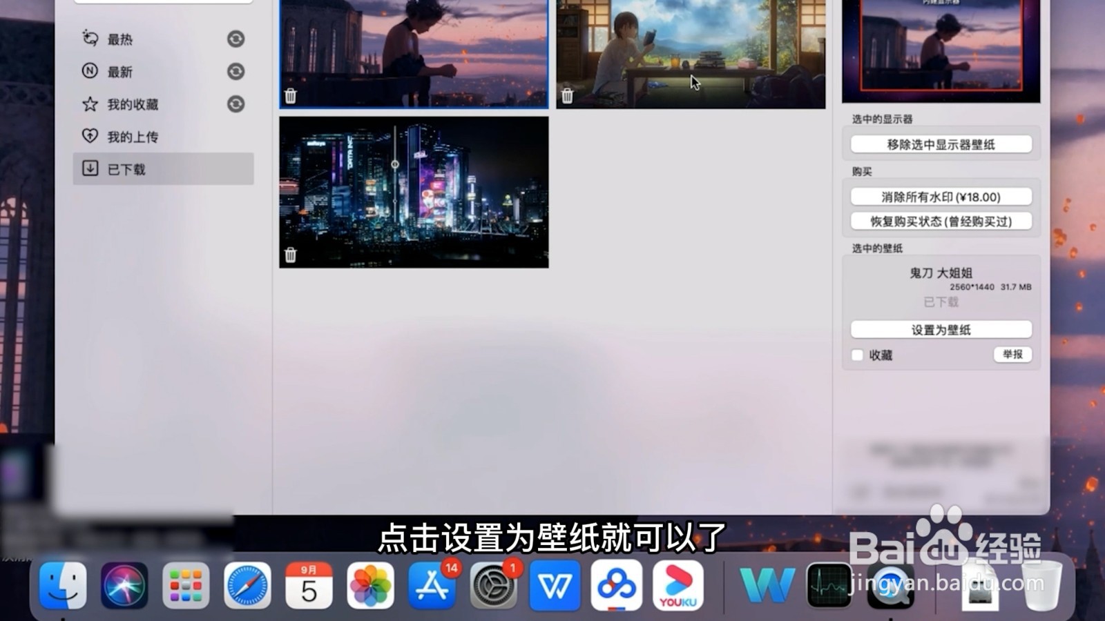Viewport: 1105px width, 621px height.
Task: Click 消除所有水印 (¥18.00) purchase button
Action: point(941,197)
